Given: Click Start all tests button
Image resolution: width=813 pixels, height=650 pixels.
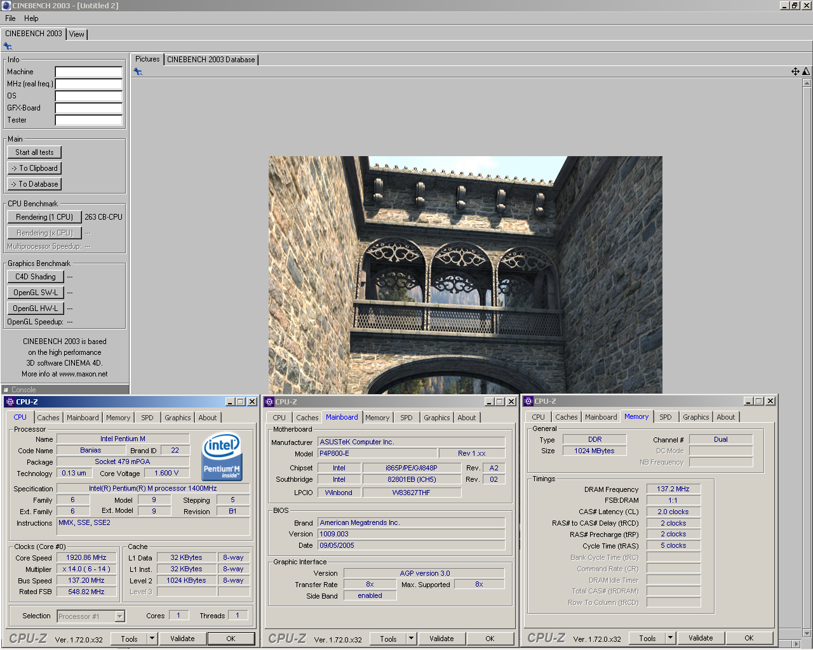Looking at the screenshot, I should (x=34, y=152).
